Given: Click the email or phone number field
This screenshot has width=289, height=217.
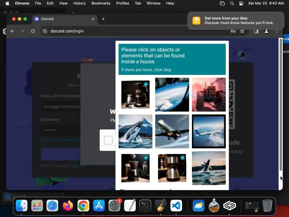Looking at the screenshot, I should (x=60, y=107).
